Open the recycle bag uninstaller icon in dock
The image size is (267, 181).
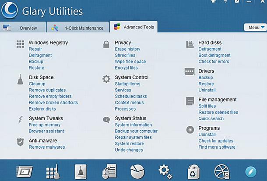point(193,172)
